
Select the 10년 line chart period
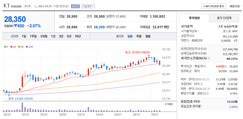tap(78, 36)
